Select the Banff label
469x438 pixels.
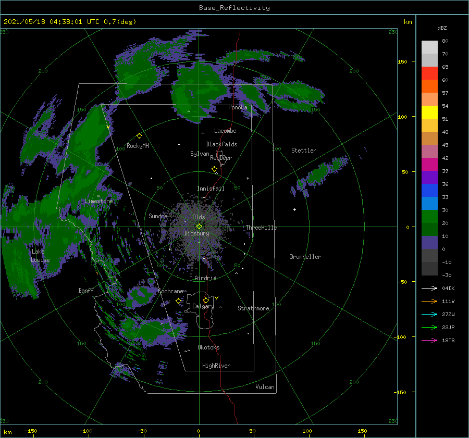[86, 290]
